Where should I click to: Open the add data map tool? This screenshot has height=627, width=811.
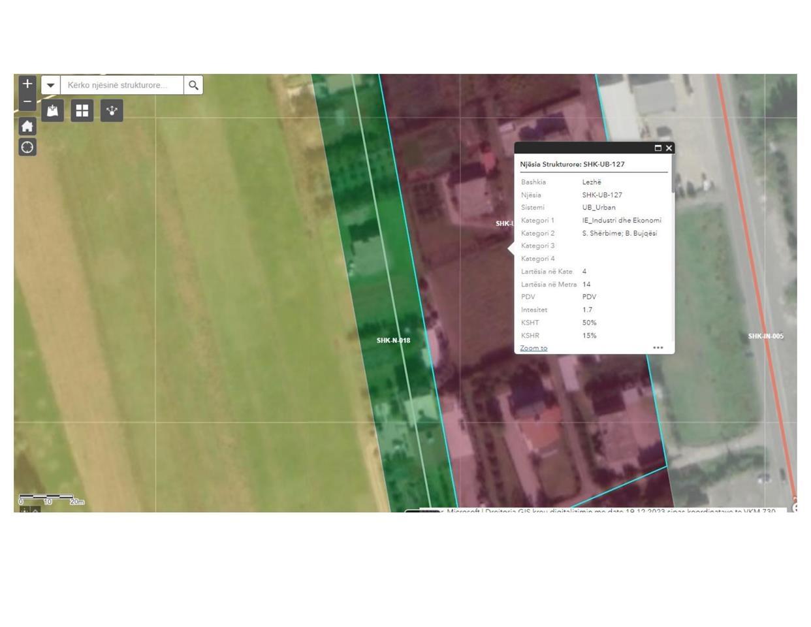53,110
